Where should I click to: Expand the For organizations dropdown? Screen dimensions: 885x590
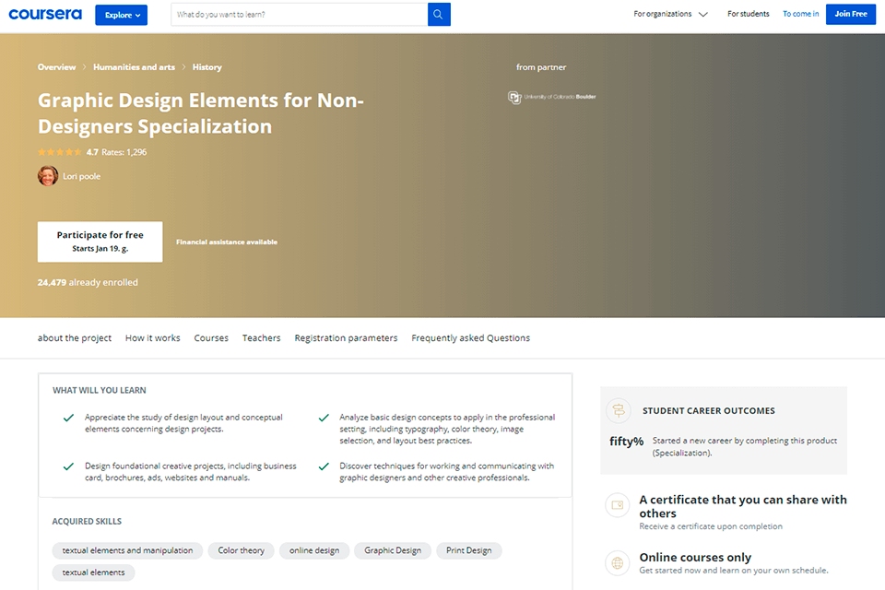pyautogui.click(x=670, y=15)
